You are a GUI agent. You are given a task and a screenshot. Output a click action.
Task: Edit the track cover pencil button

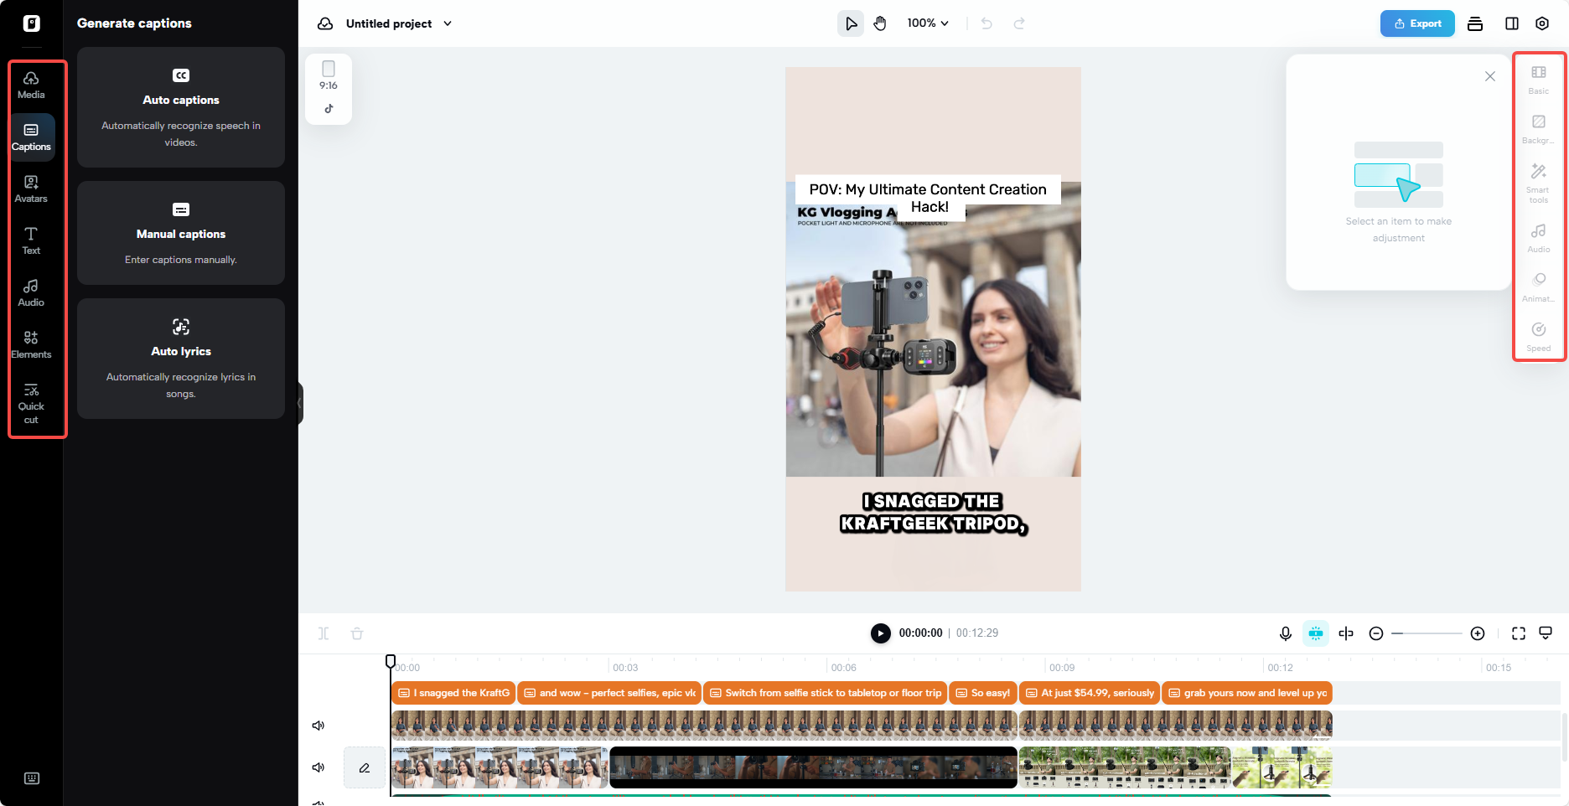(x=365, y=767)
